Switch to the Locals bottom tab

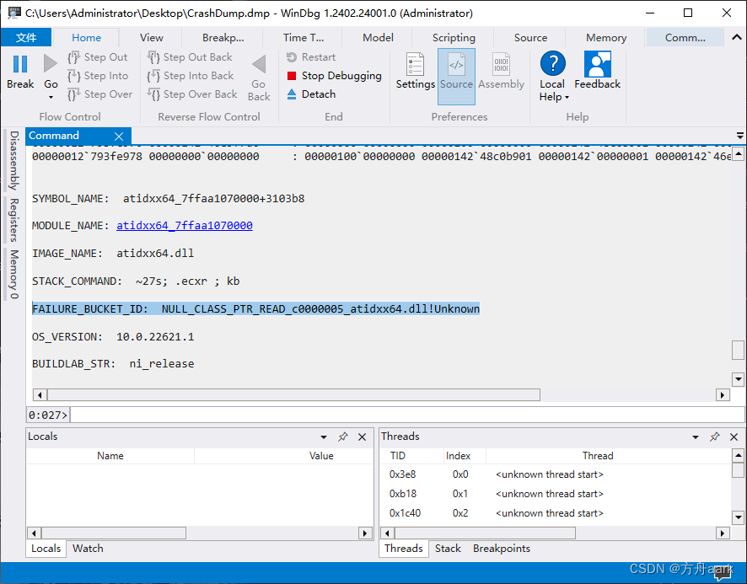[x=46, y=549]
